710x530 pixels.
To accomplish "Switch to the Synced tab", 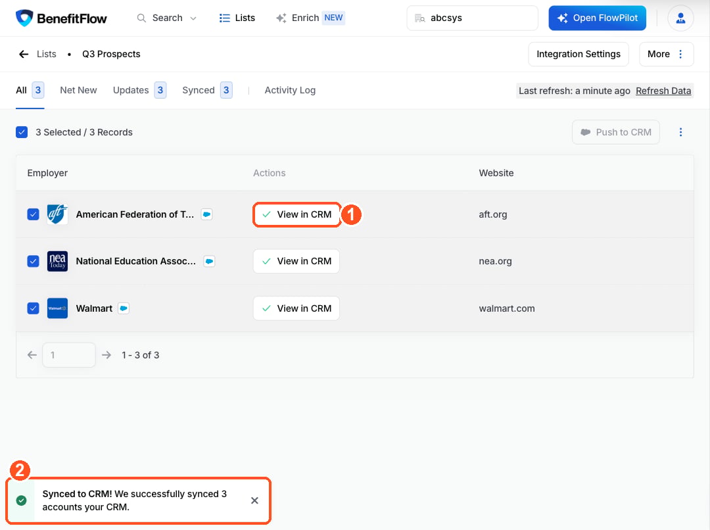I will 207,90.
